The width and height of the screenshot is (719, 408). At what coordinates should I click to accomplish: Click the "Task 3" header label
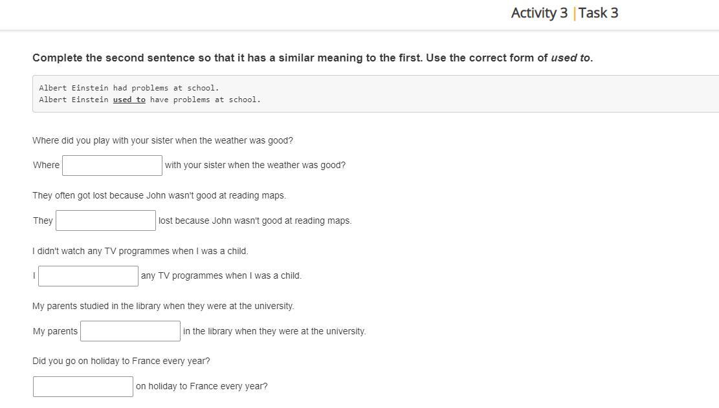coord(598,13)
